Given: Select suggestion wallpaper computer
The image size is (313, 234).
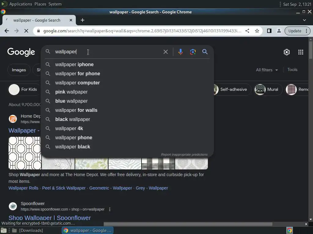Looking at the screenshot, I should (x=127, y=83).
